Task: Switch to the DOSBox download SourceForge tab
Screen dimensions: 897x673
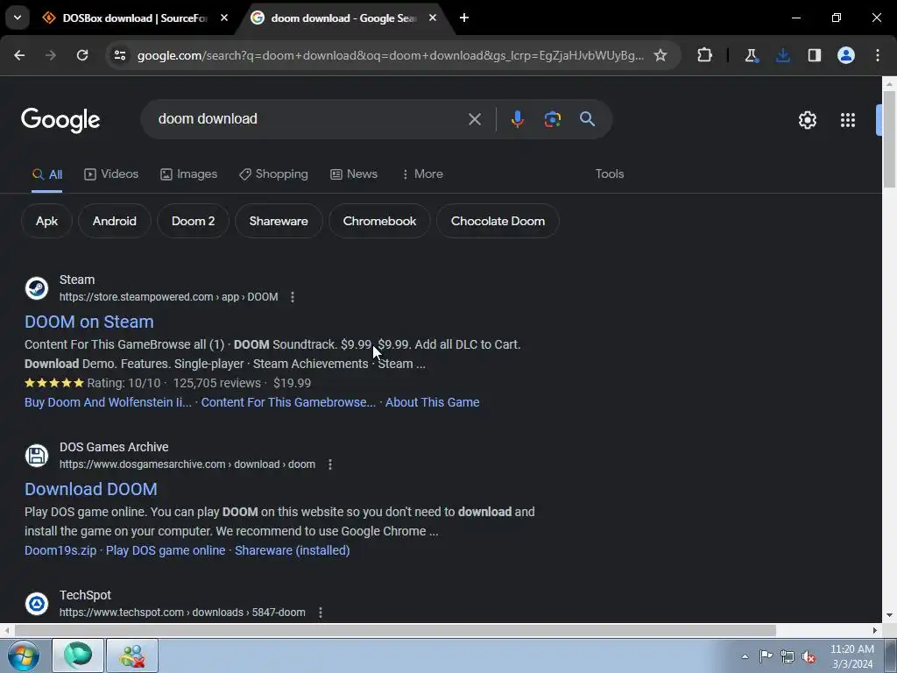Action: [x=134, y=18]
